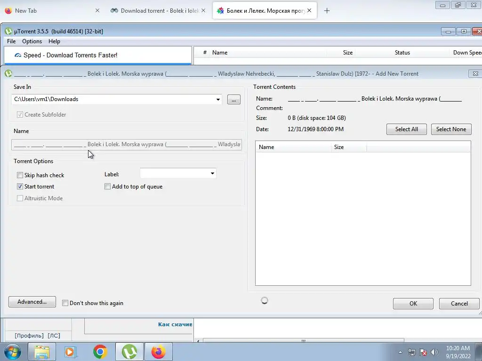Screen dimensions: 482x361
Task: Check Don't show this again
Action: [x=65, y=303]
